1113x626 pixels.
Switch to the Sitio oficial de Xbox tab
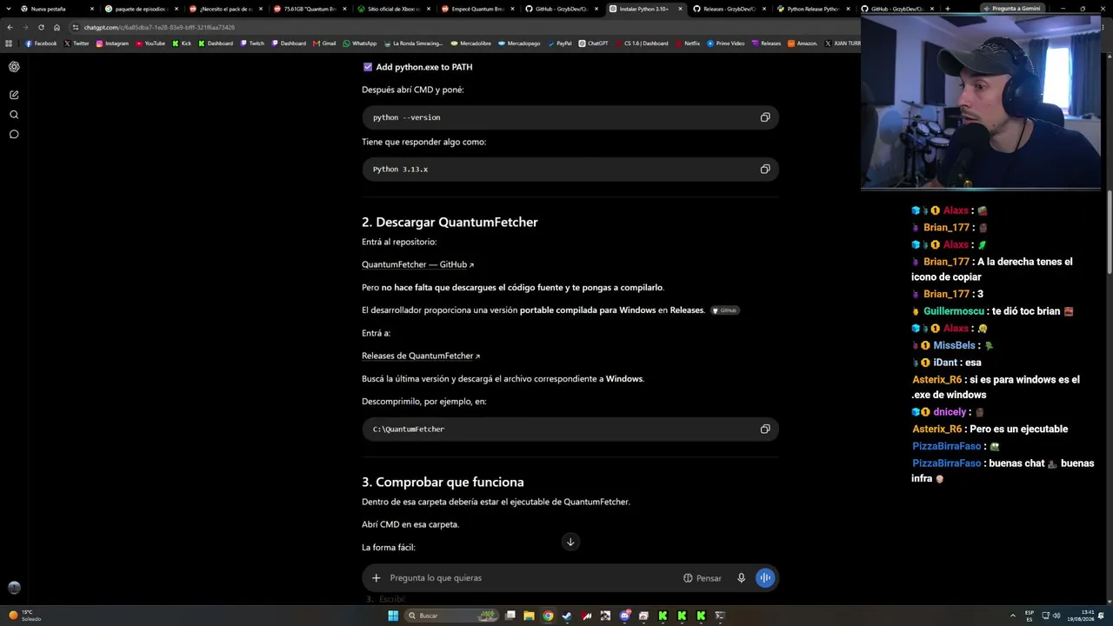pos(394,9)
